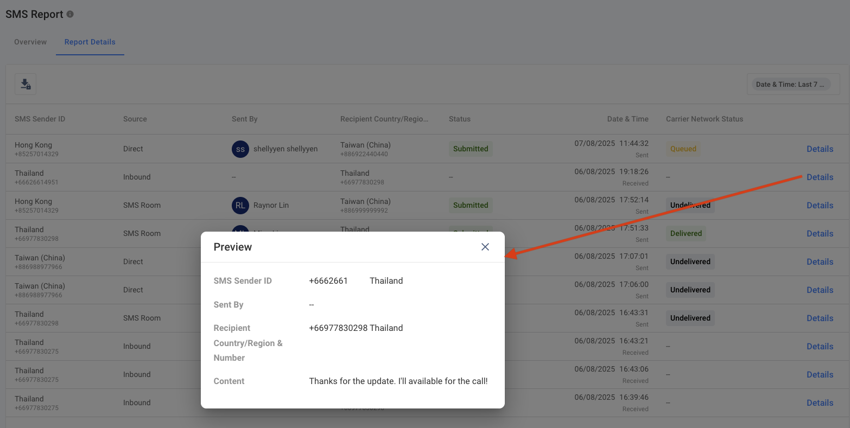Close the Preview dialog with the X
Image resolution: width=850 pixels, height=428 pixels.
[x=485, y=247]
